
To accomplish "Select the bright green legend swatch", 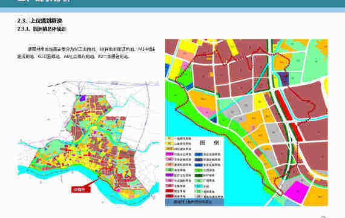I will point(199,170).
